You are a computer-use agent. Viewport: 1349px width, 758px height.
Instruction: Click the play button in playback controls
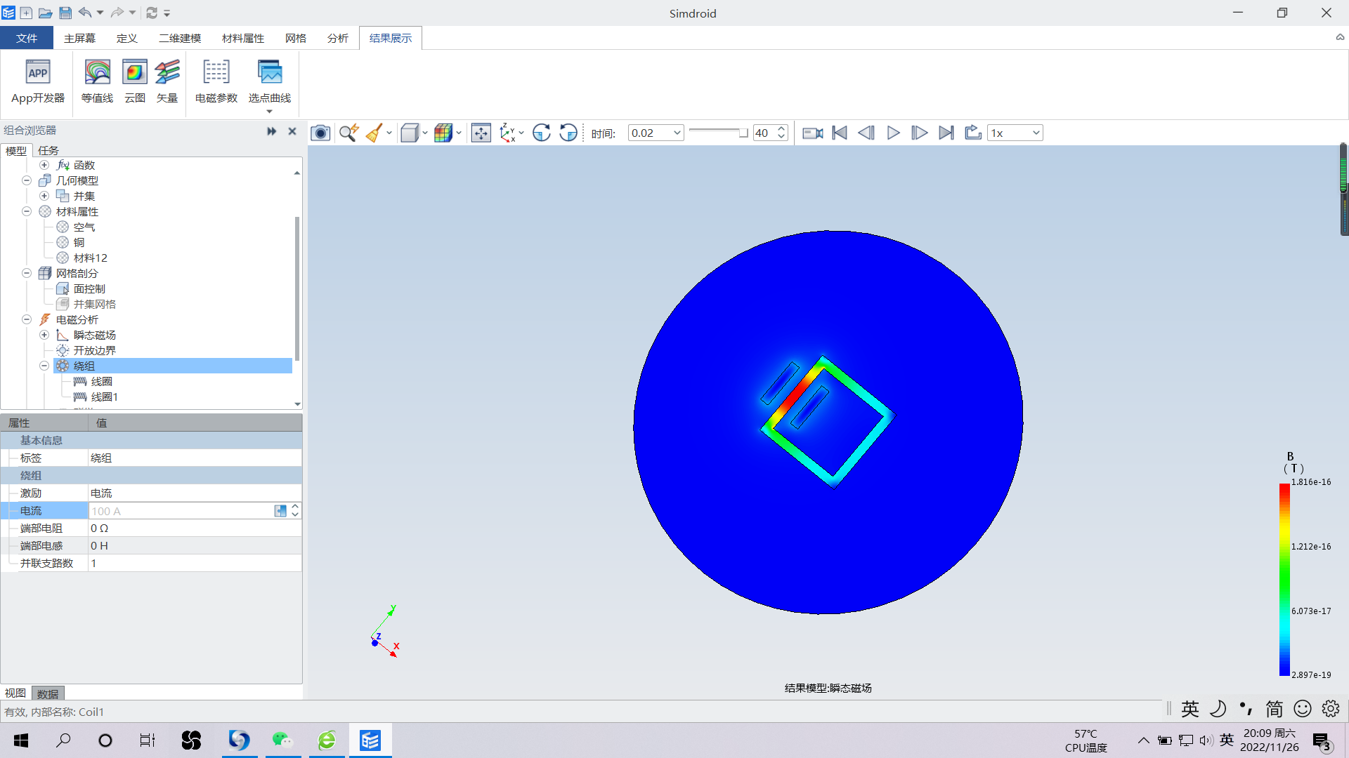893,133
